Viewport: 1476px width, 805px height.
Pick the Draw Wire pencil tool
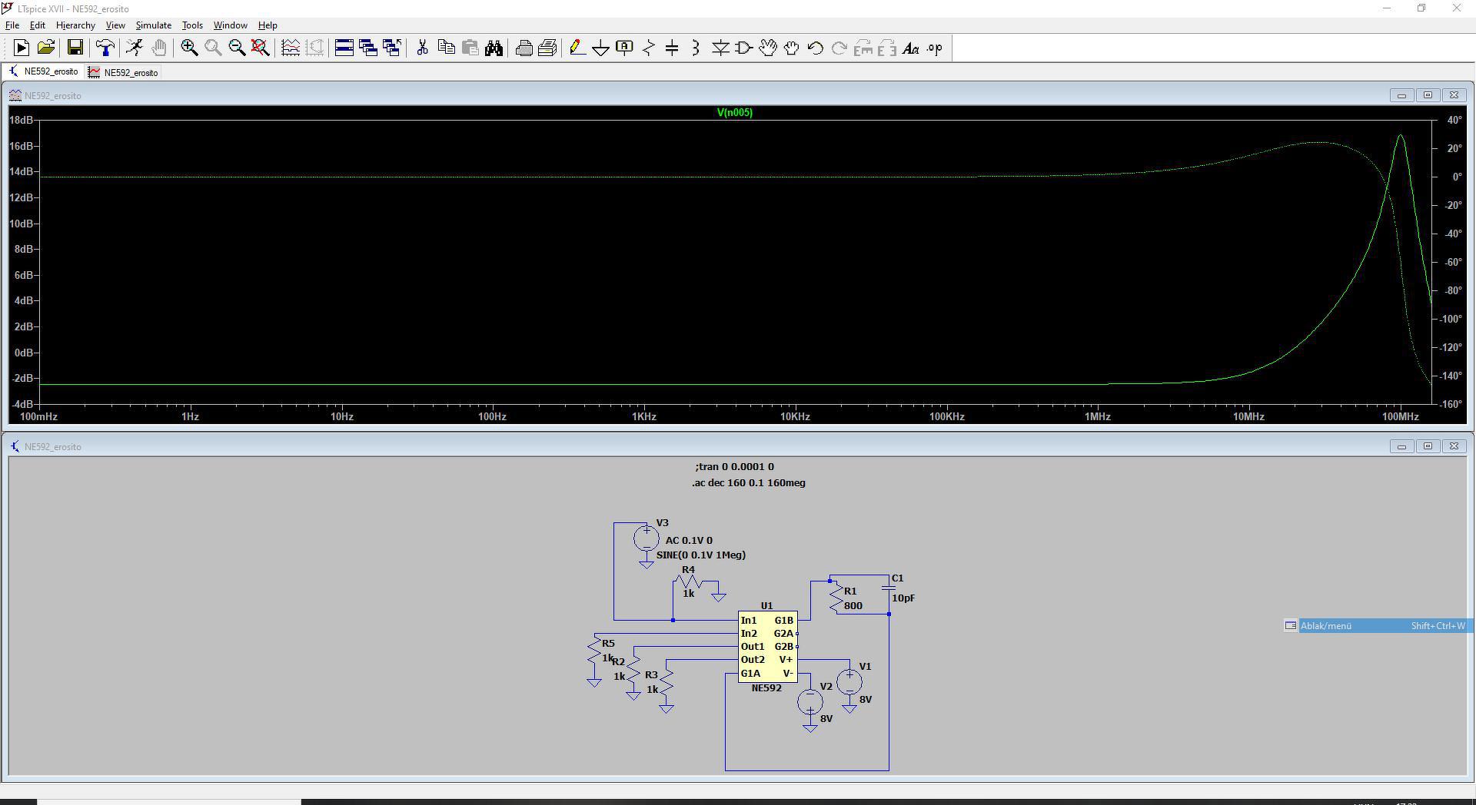[x=577, y=48]
